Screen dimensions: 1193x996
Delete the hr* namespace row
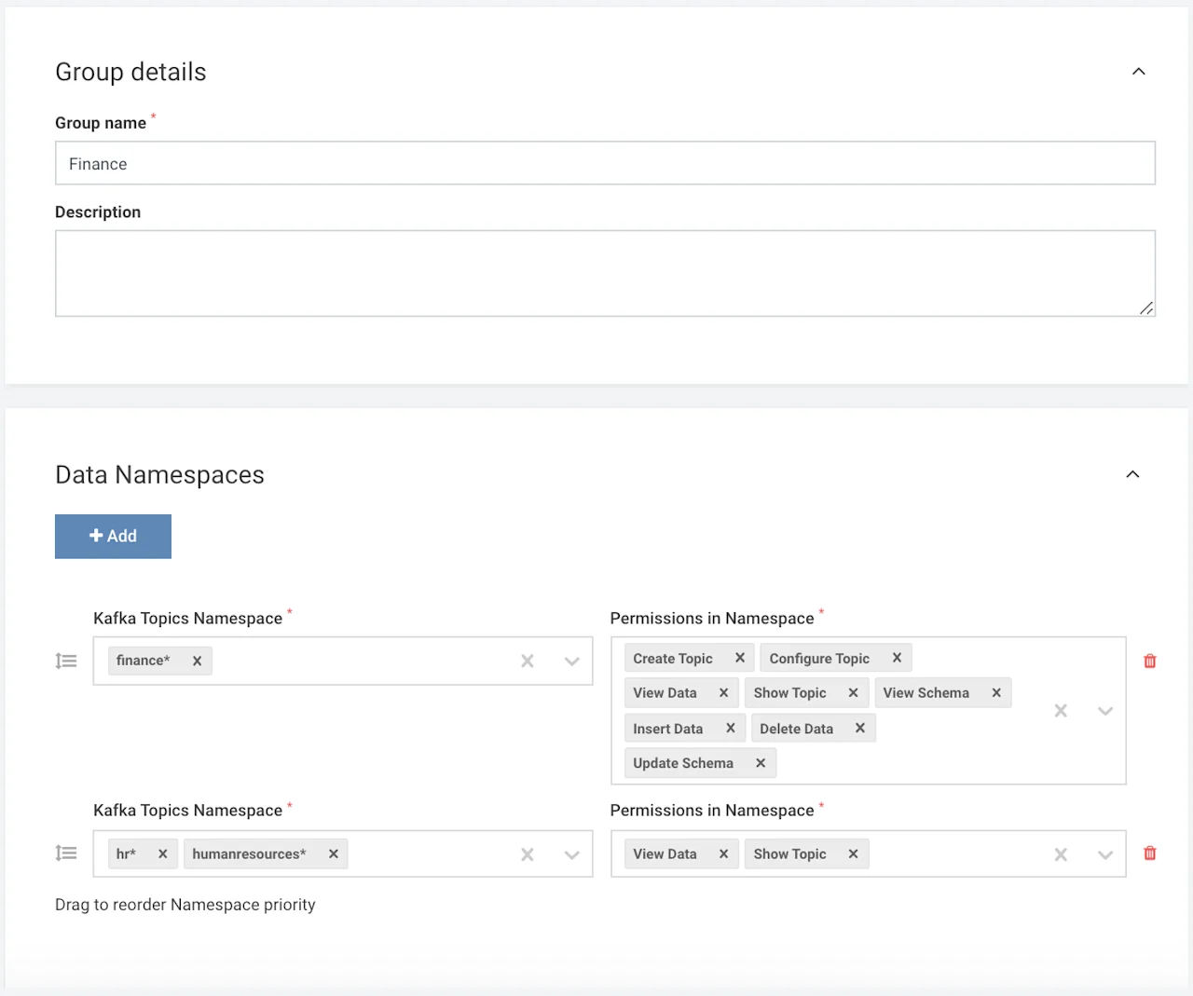tap(1149, 853)
